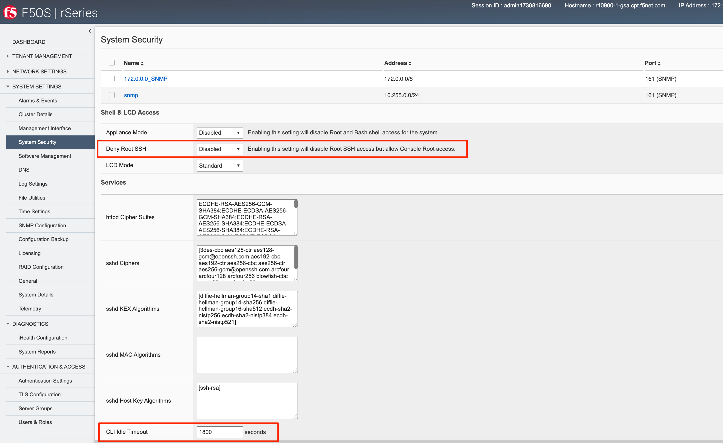
Task: Open Cluster Details page
Action: click(35, 114)
